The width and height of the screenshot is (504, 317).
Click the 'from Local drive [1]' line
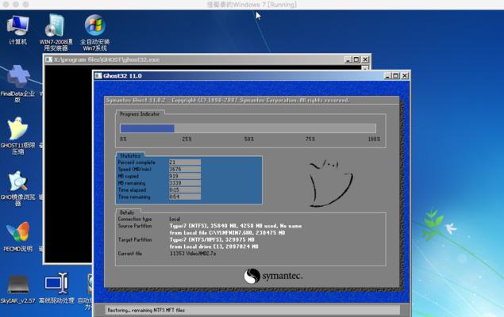click(214, 246)
